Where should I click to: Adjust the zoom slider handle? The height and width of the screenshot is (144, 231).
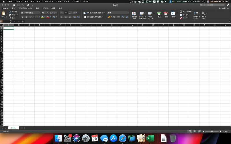(212, 132)
